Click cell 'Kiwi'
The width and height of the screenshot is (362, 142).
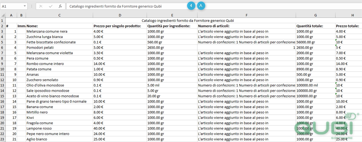[x=59, y=118]
